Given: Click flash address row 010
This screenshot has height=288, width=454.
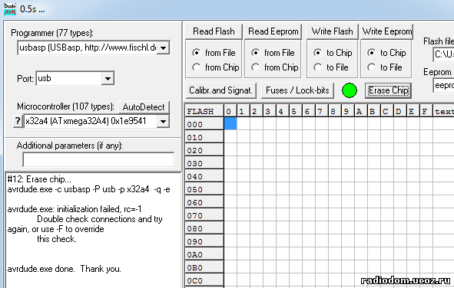Looking at the screenshot, I should [x=204, y=137].
